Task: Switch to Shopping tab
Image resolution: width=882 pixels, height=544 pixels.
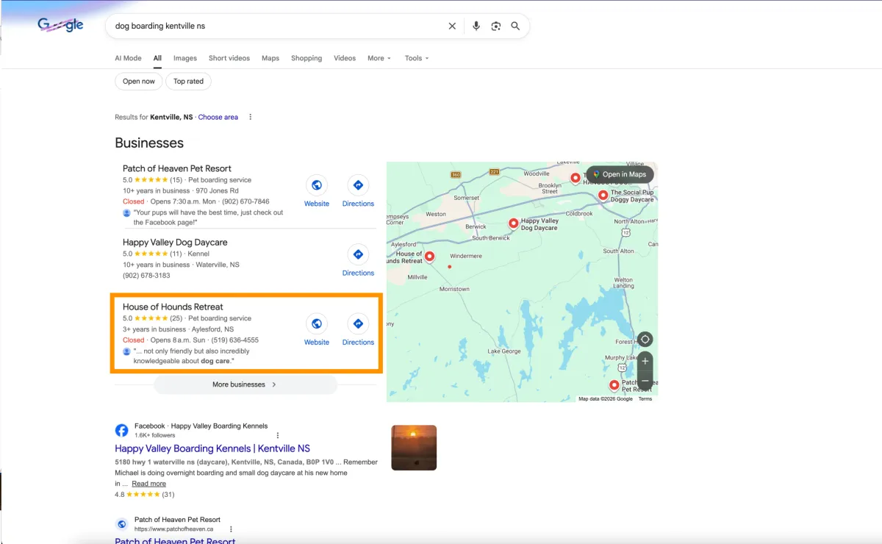Action: point(306,58)
